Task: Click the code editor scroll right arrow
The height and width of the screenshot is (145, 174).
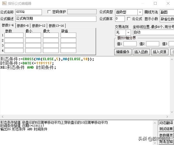Action: pos(167,117)
